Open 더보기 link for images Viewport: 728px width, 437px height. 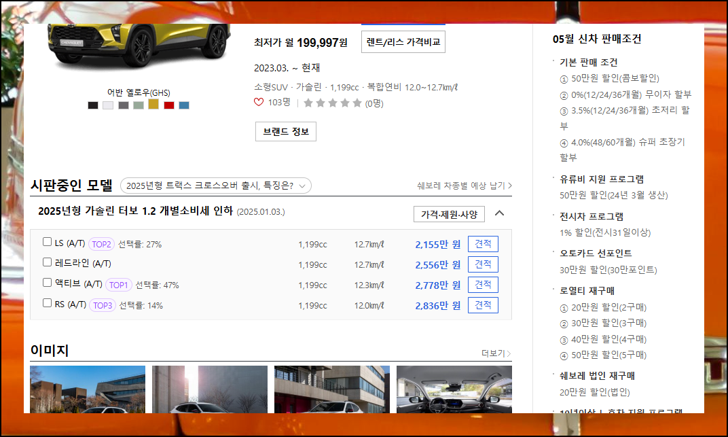click(496, 353)
